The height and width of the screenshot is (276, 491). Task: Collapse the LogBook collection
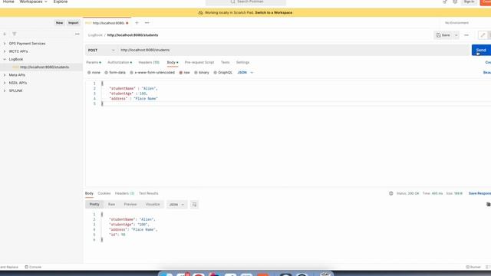pyautogui.click(x=5, y=59)
